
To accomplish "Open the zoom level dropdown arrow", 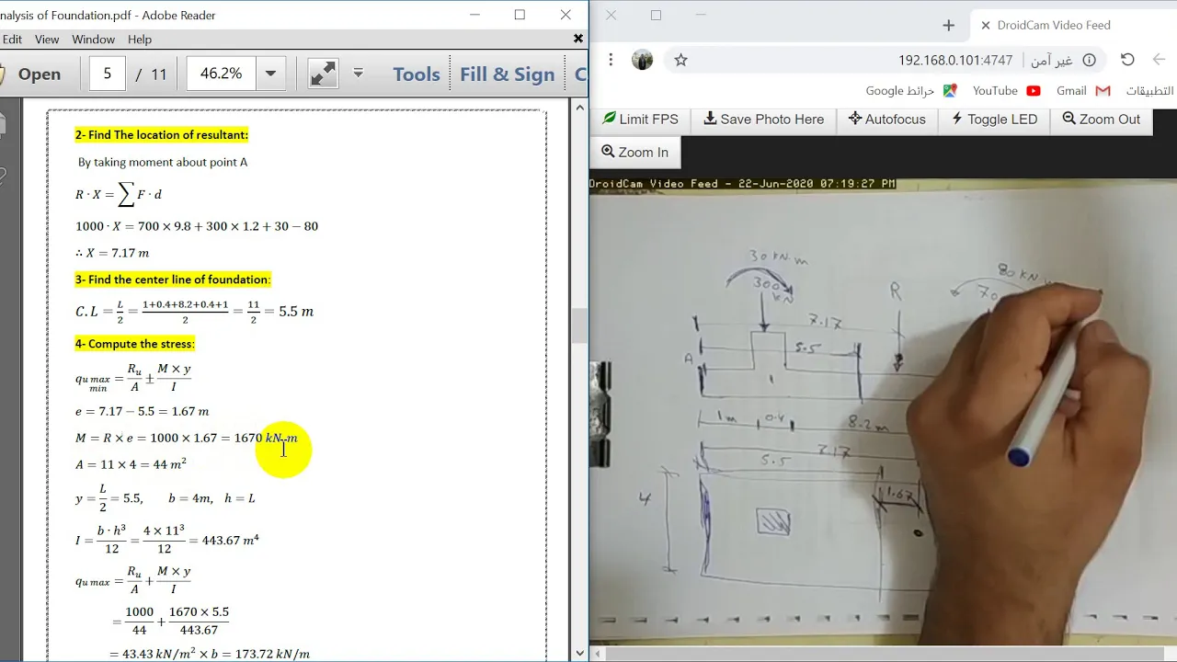I will (270, 74).
